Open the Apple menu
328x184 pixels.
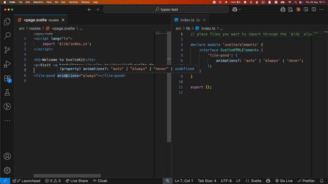pos(5,2)
